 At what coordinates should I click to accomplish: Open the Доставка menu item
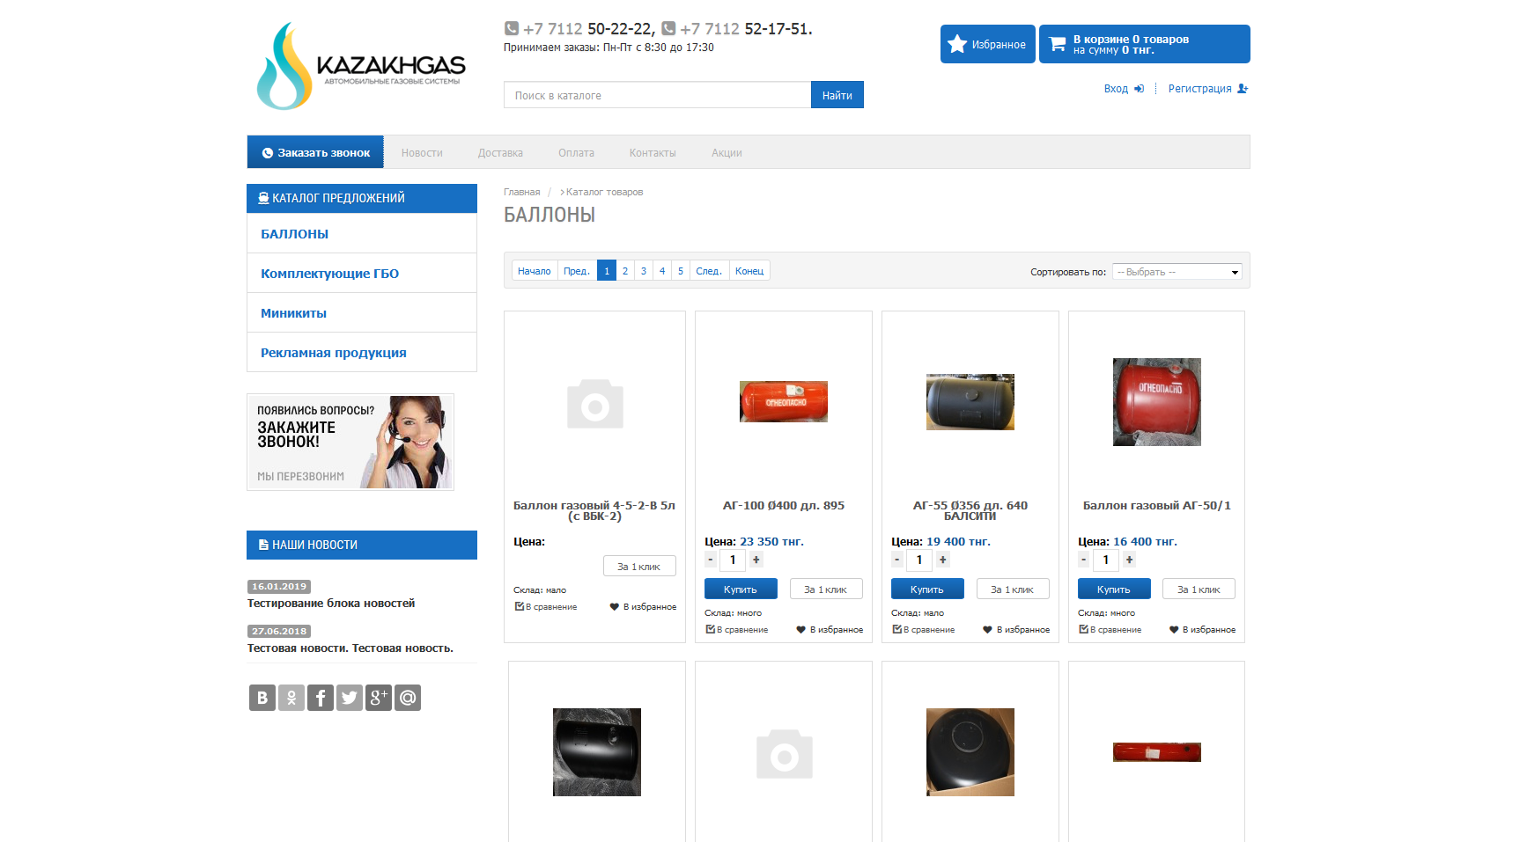[x=500, y=153]
